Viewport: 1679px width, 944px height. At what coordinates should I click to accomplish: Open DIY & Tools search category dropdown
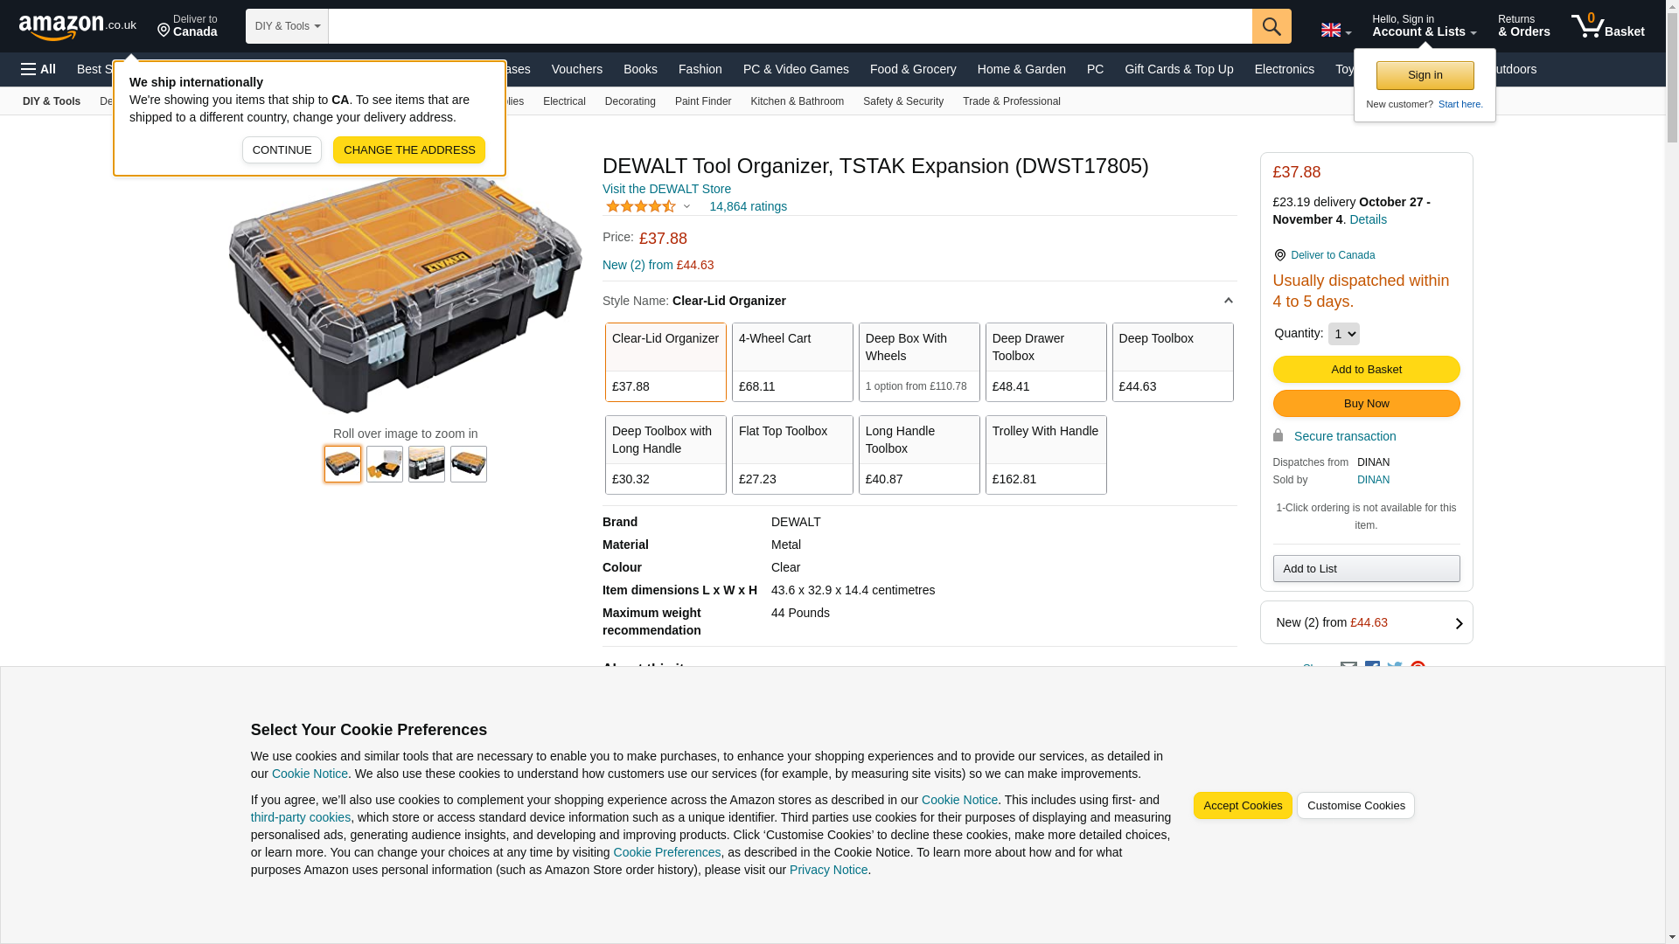click(x=287, y=26)
